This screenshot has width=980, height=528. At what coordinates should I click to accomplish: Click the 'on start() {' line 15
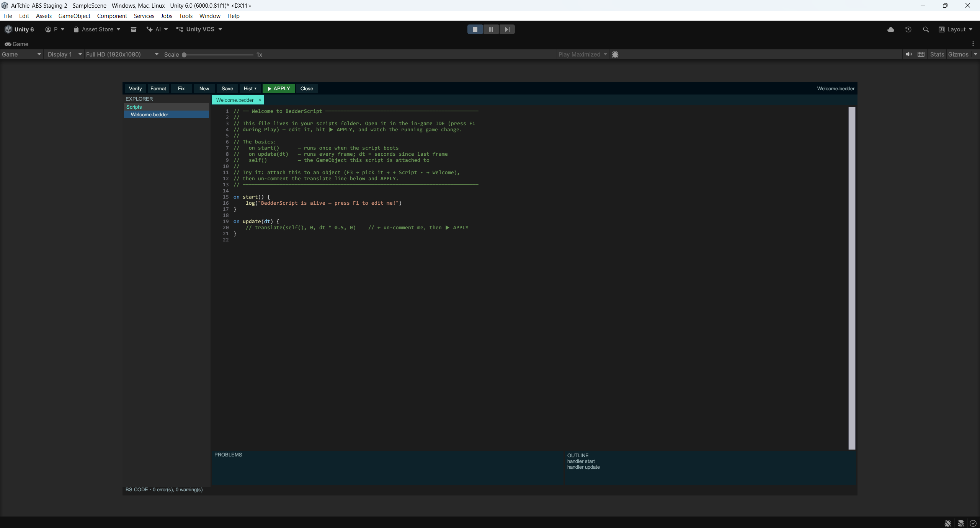click(252, 197)
